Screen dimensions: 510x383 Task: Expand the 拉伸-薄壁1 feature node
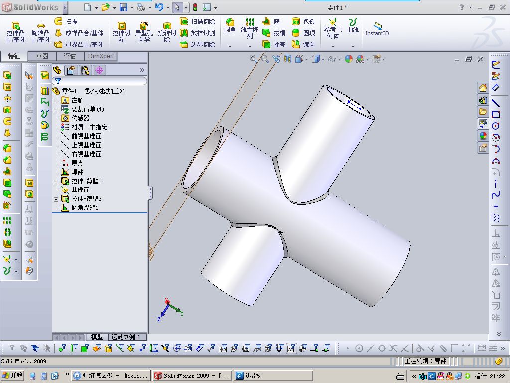(x=56, y=182)
